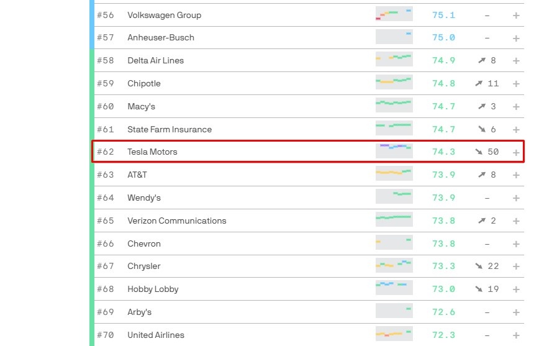This screenshot has height=346, width=557.
Task: Expand Anheuser-Busch details with plus icon
Action: pos(516,38)
